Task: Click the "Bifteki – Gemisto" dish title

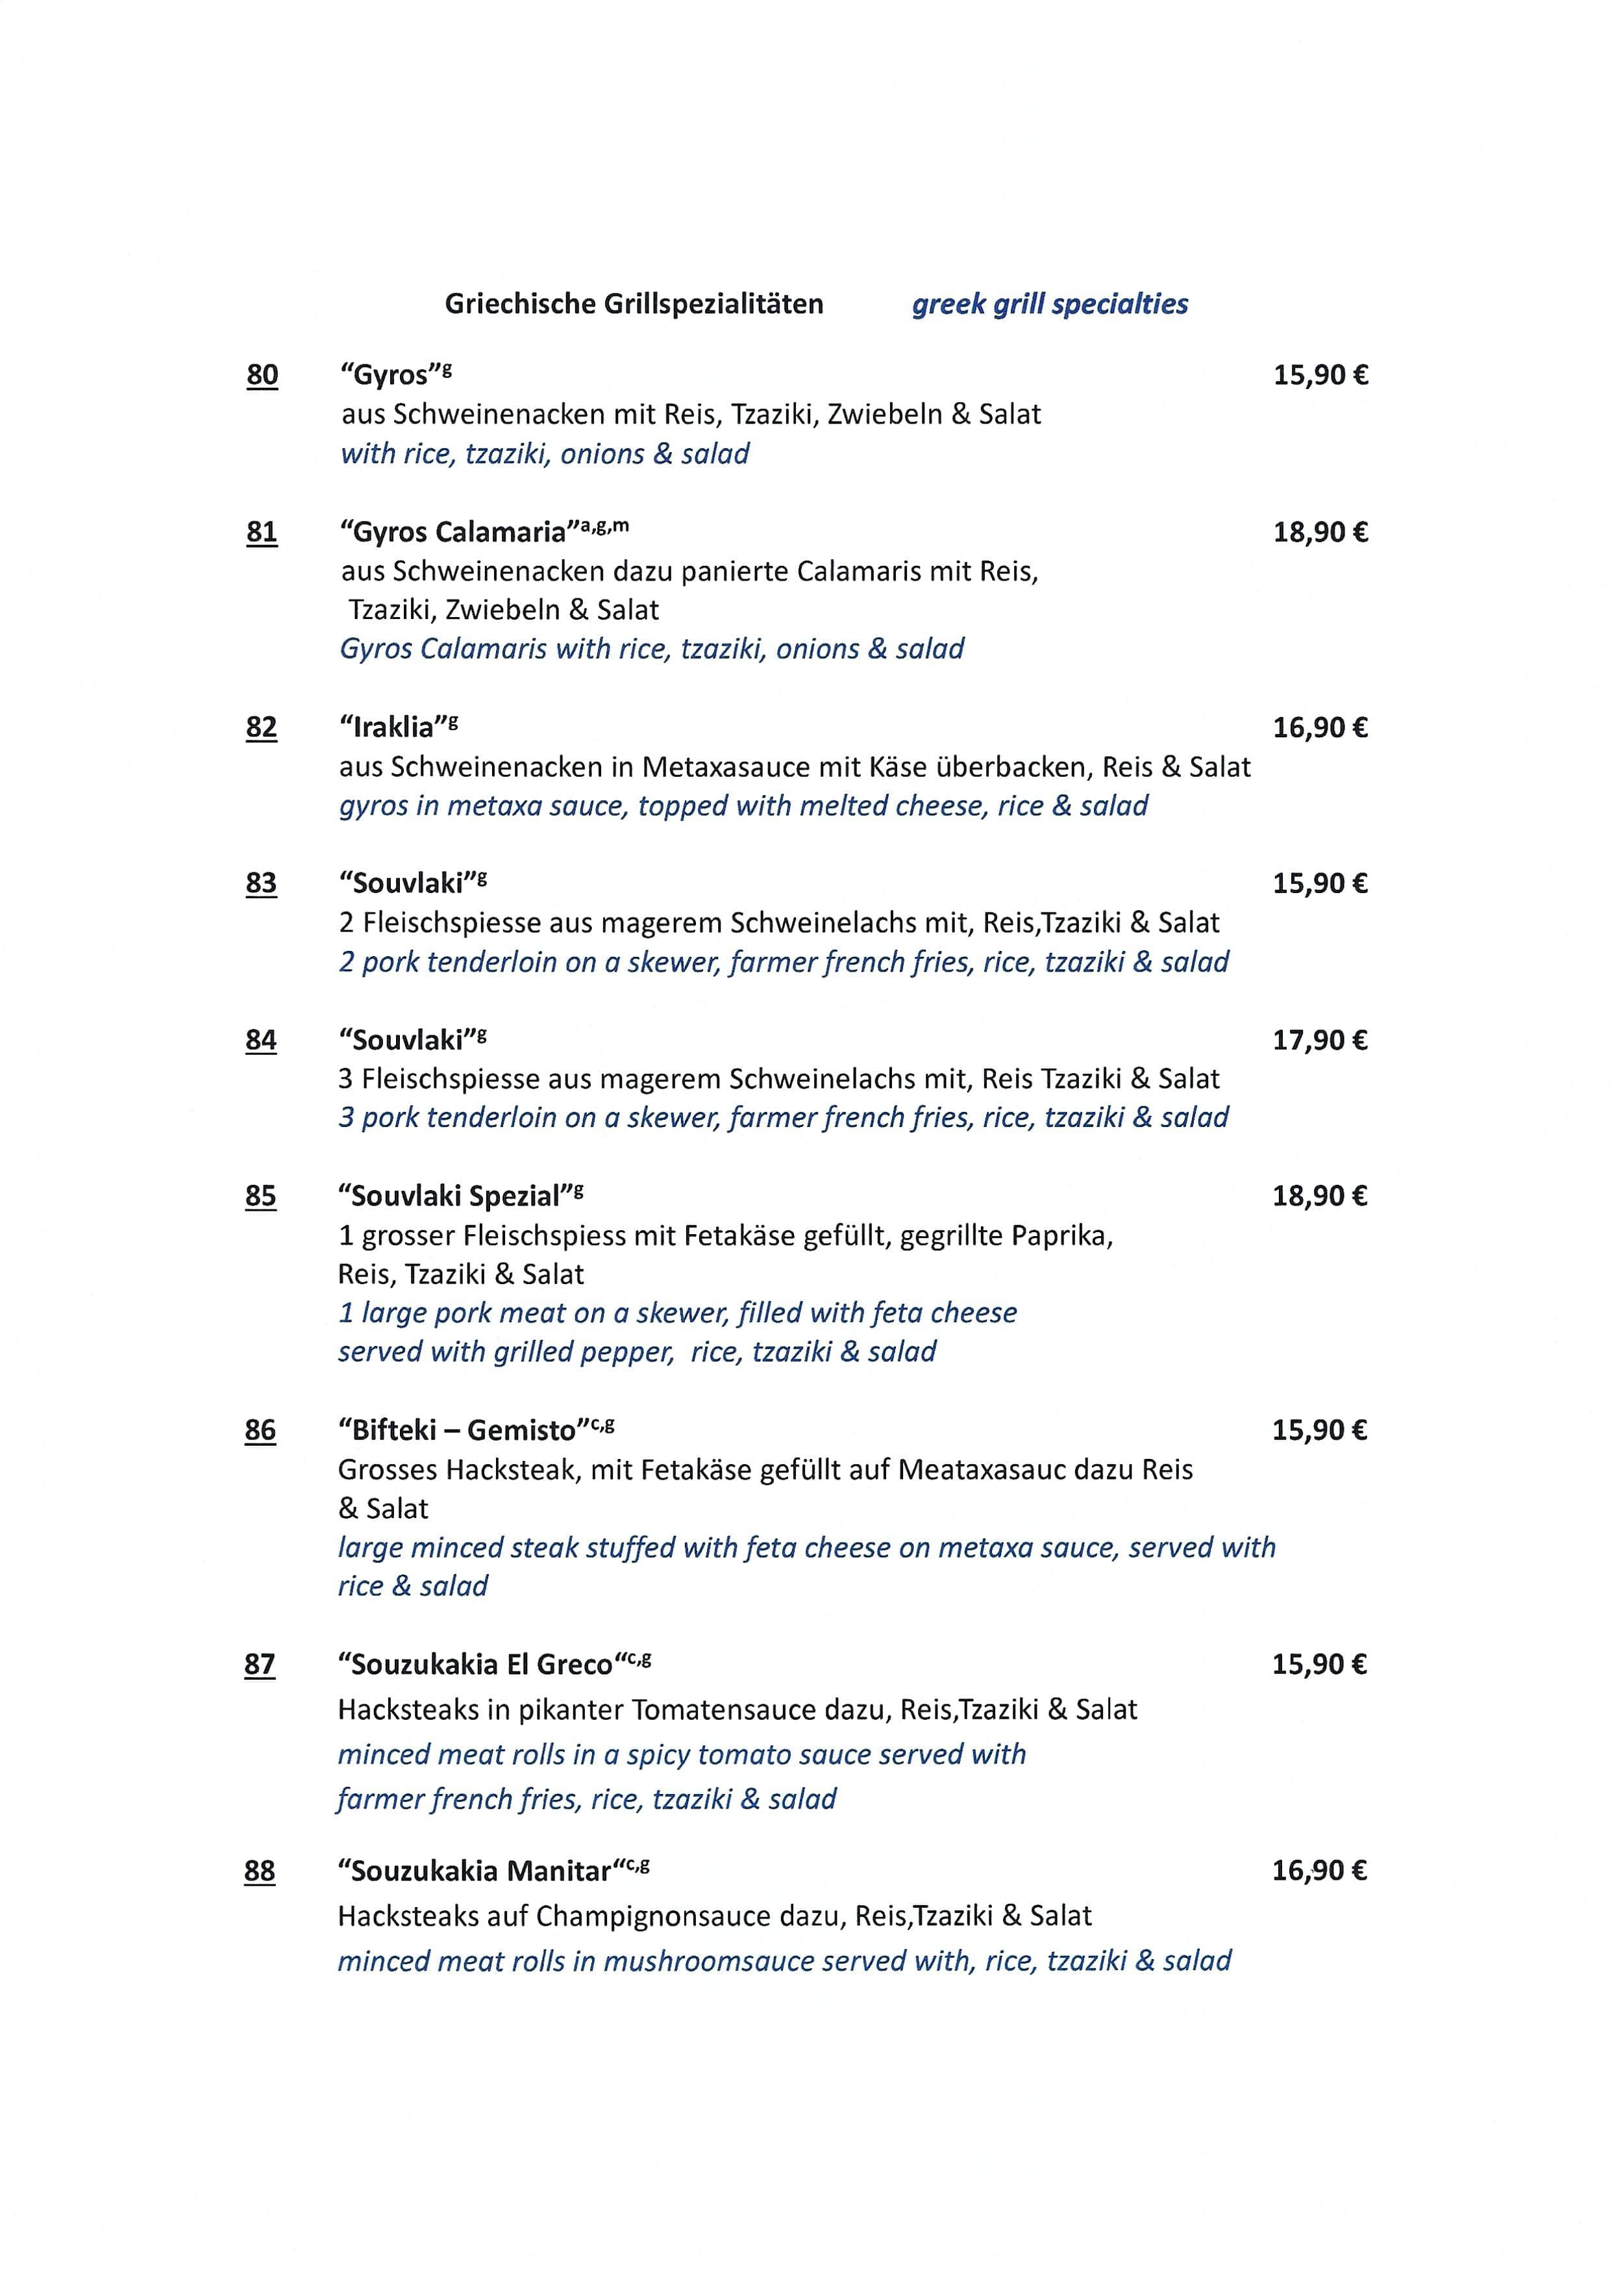Action: click(x=477, y=1429)
